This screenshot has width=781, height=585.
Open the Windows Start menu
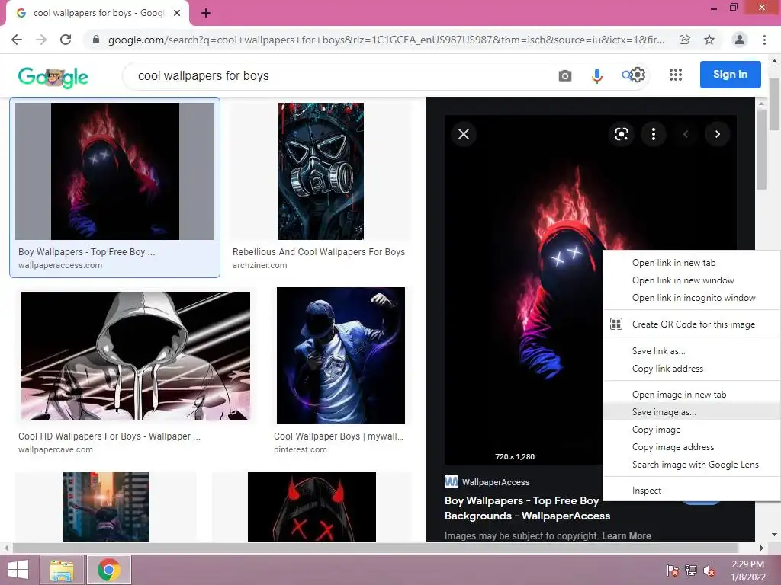coord(18,570)
